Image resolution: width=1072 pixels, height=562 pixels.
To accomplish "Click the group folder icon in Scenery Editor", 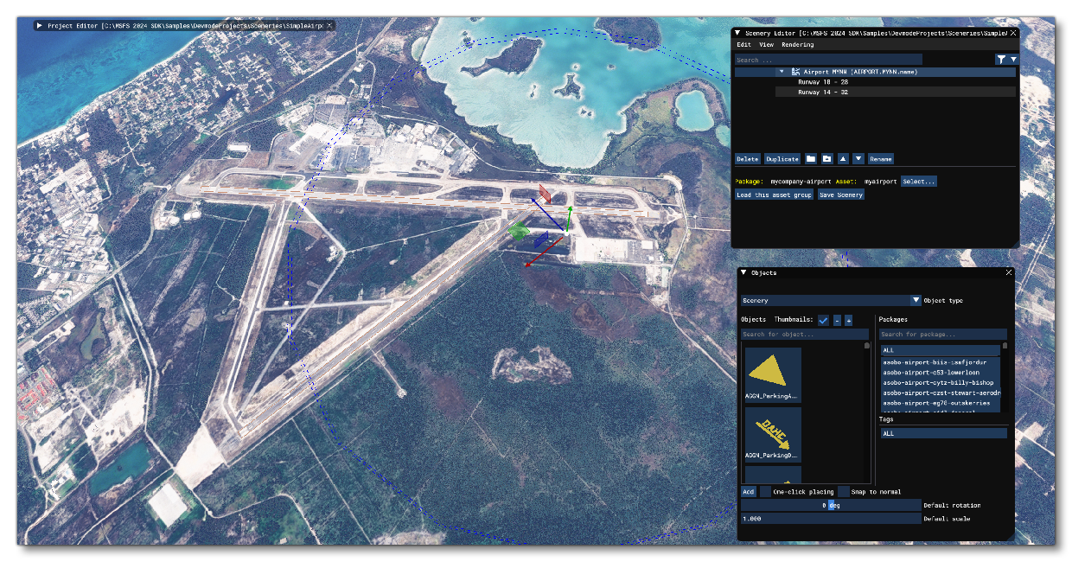I will coord(811,159).
